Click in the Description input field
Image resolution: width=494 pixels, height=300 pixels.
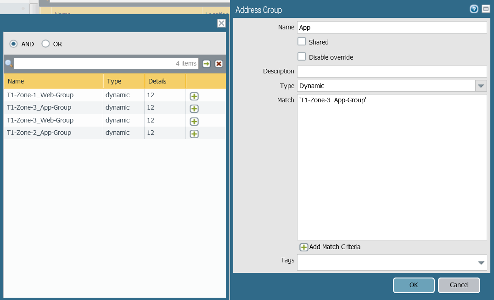pyautogui.click(x=392, y=72)
